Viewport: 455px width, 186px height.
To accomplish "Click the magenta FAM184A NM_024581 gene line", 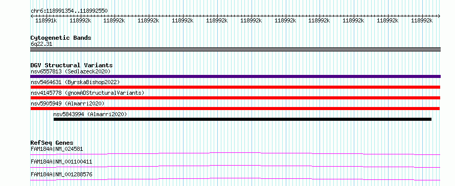I will [x=235, y=153].
